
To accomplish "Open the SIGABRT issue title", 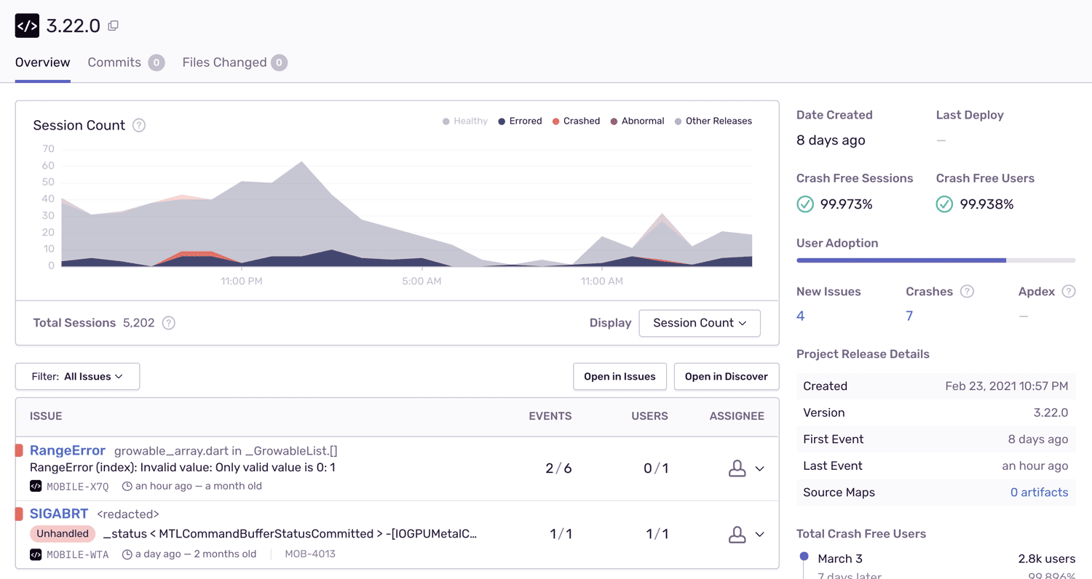I will (x=59, y=514).
